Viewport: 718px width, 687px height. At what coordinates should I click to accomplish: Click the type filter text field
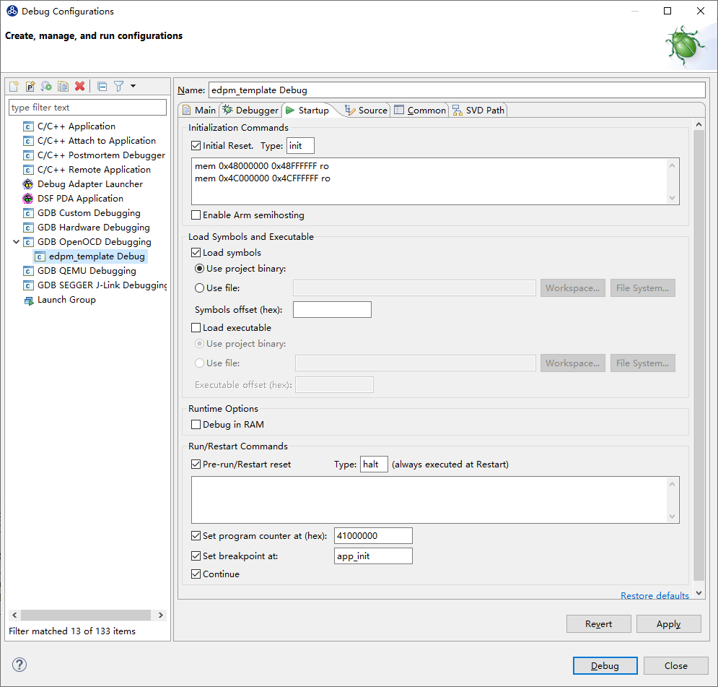tap(87, 107)
